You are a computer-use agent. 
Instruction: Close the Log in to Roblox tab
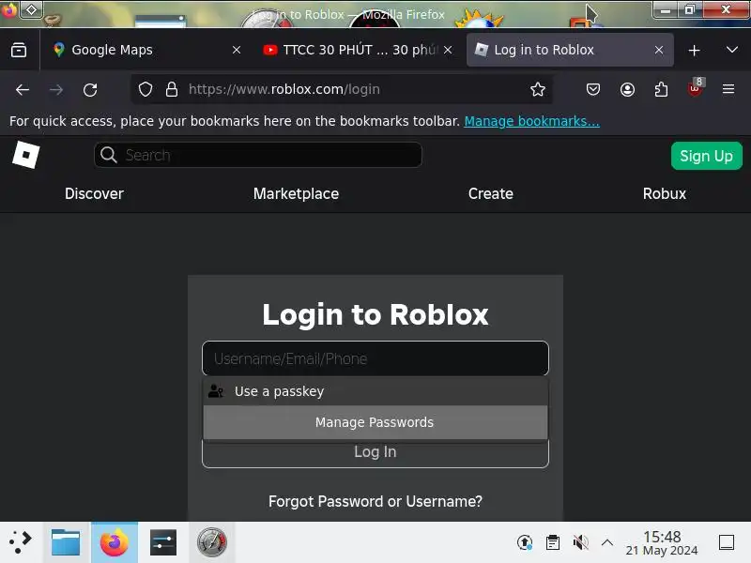[x=659, y=50]
